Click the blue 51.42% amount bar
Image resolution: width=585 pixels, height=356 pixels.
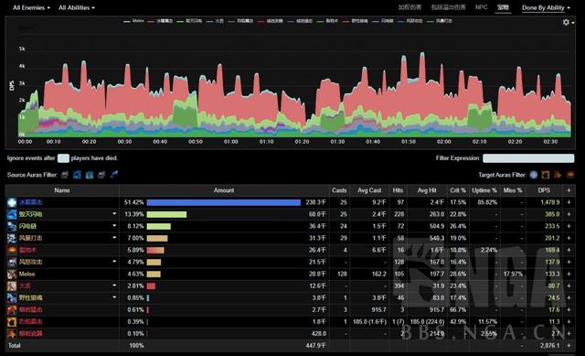click(x=223, y=202)
